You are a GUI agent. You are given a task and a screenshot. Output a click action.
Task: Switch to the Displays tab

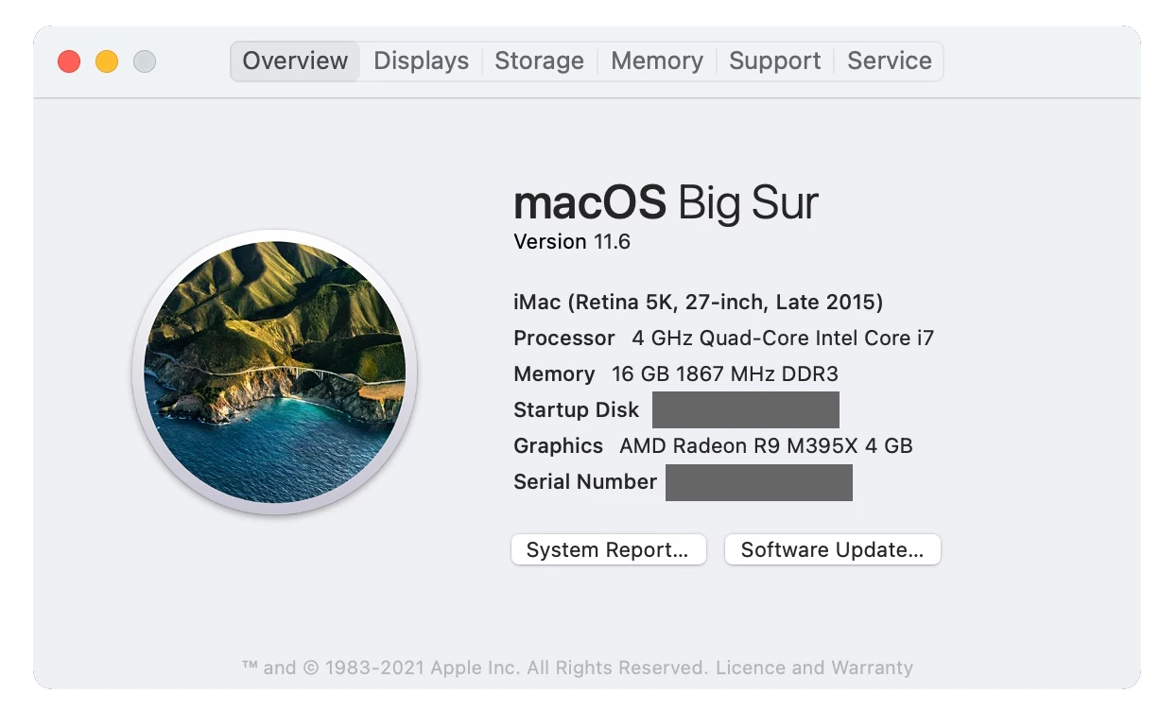click(421, 61)
